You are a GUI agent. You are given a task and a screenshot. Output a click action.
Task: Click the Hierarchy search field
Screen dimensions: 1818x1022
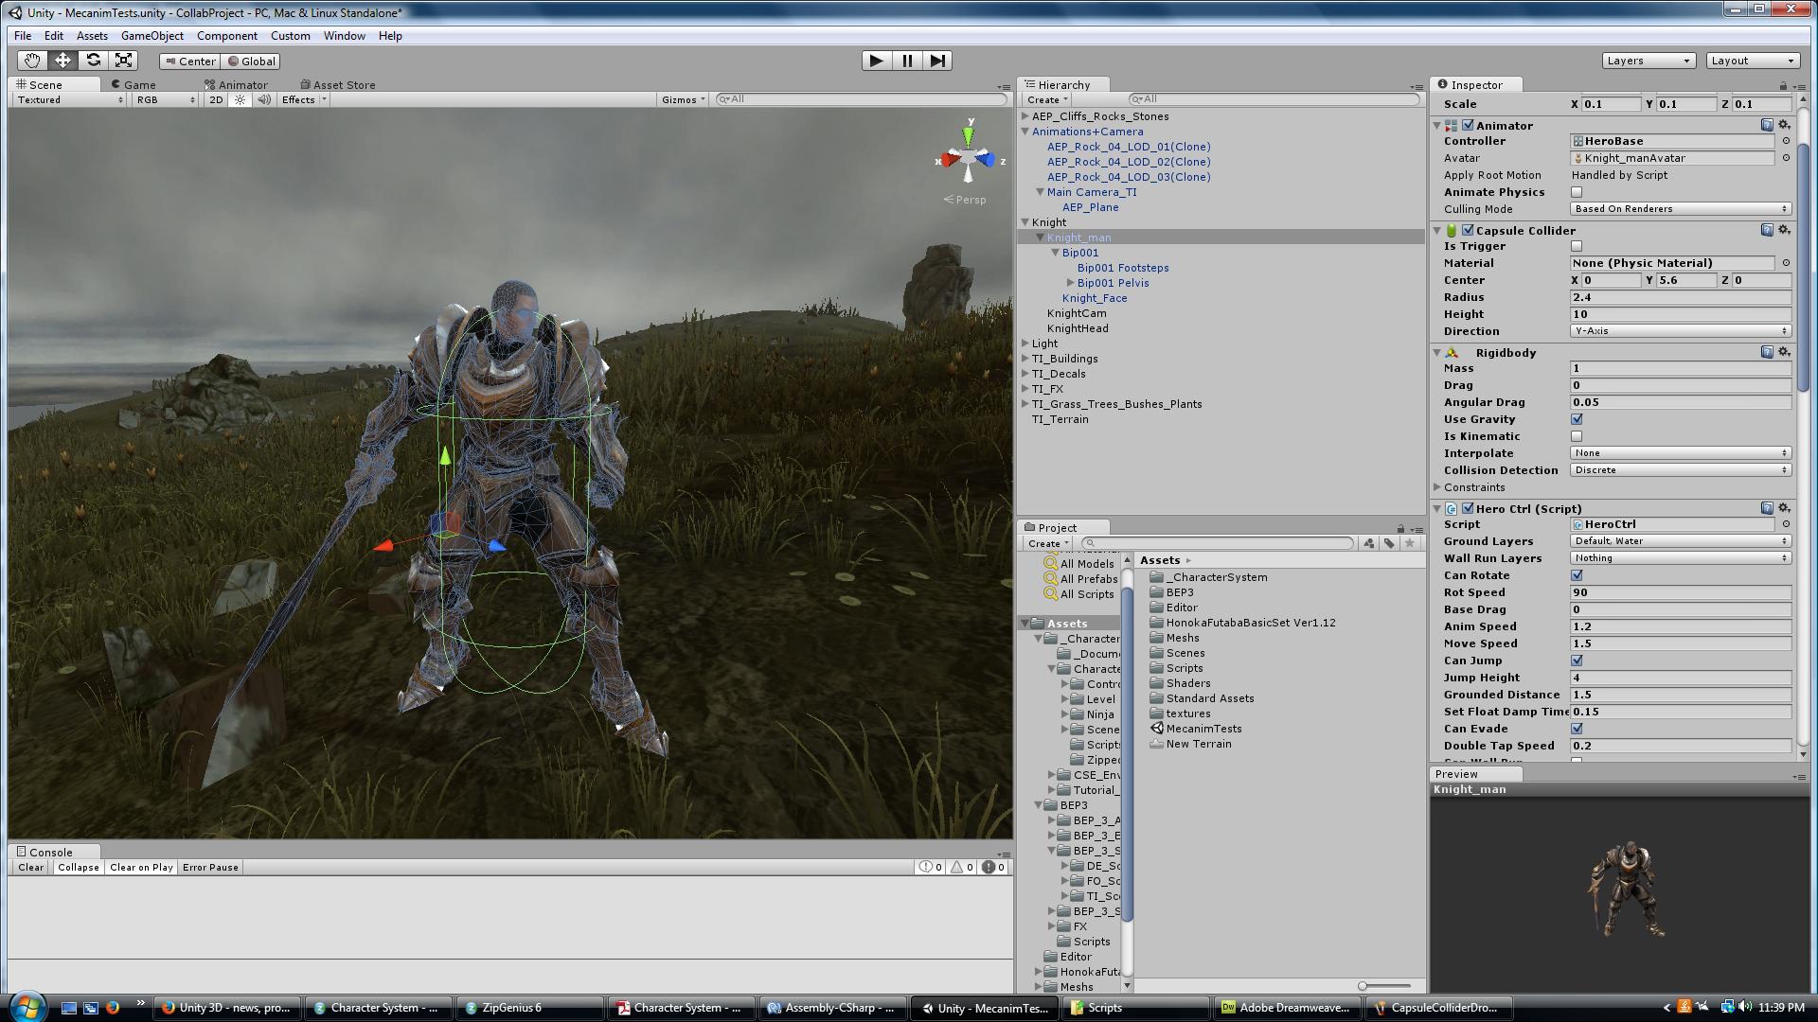click(1274, 99)
